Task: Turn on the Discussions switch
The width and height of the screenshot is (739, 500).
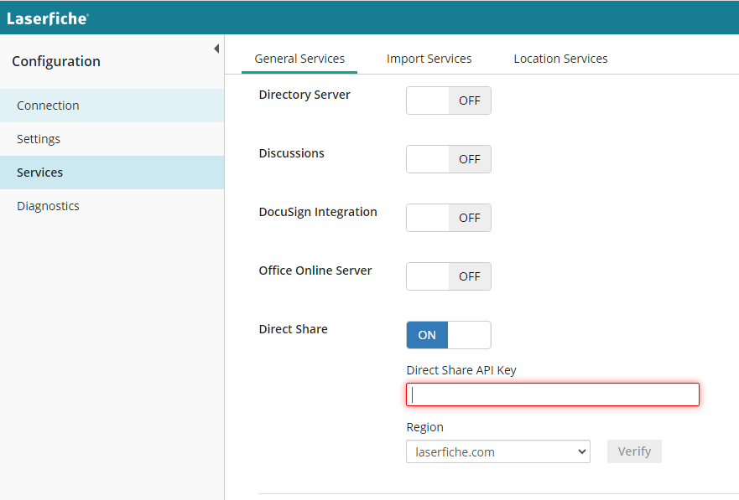Action: click(449, 159)
